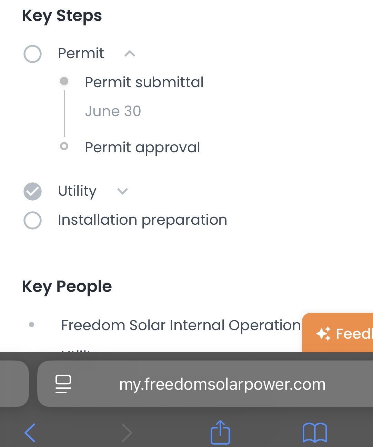373x447 pixels.
Task: Toggle the checked Utility step circle
Action: click(x=33, y=191)
